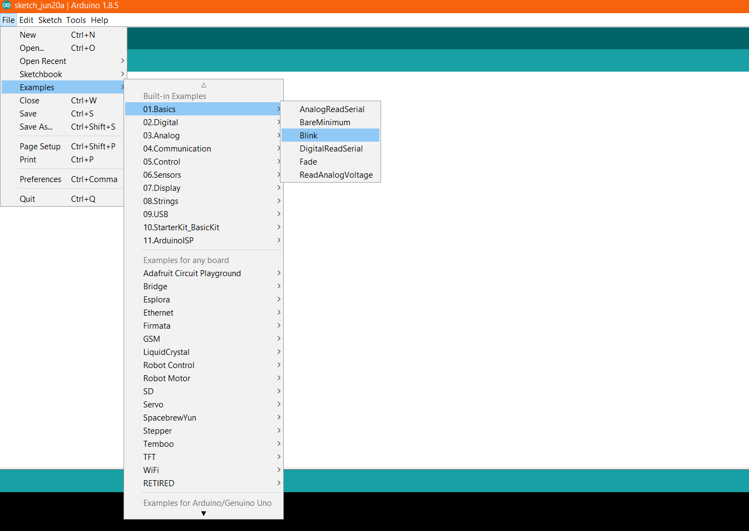Select Save in File menu
Screen dimensions: 749x531
coord(63,114)
